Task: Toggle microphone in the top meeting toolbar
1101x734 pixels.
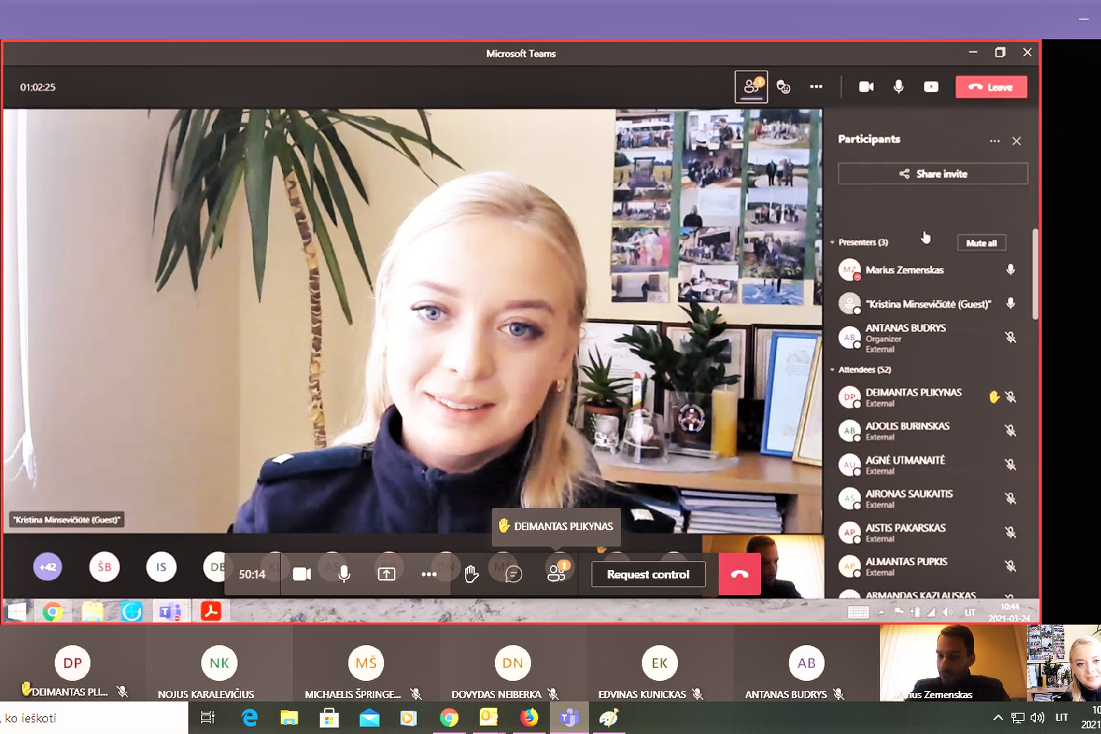Action: click(898, 87)
